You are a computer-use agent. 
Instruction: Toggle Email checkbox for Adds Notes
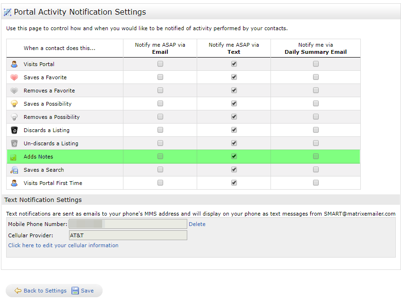click(x=160, y=156)
